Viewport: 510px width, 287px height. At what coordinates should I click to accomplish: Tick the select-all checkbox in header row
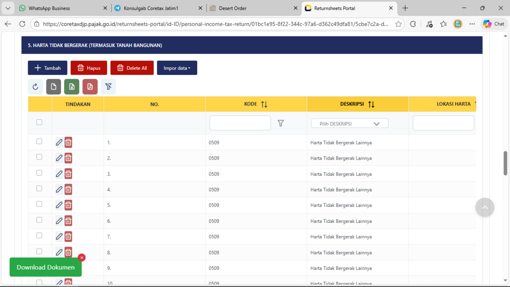pyautogui.click(x=39, y=122)
